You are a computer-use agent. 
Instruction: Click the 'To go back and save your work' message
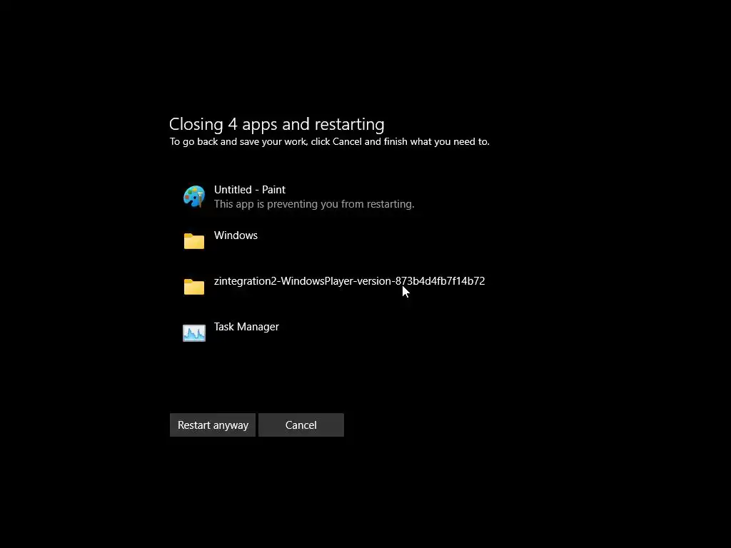(330, 142)
